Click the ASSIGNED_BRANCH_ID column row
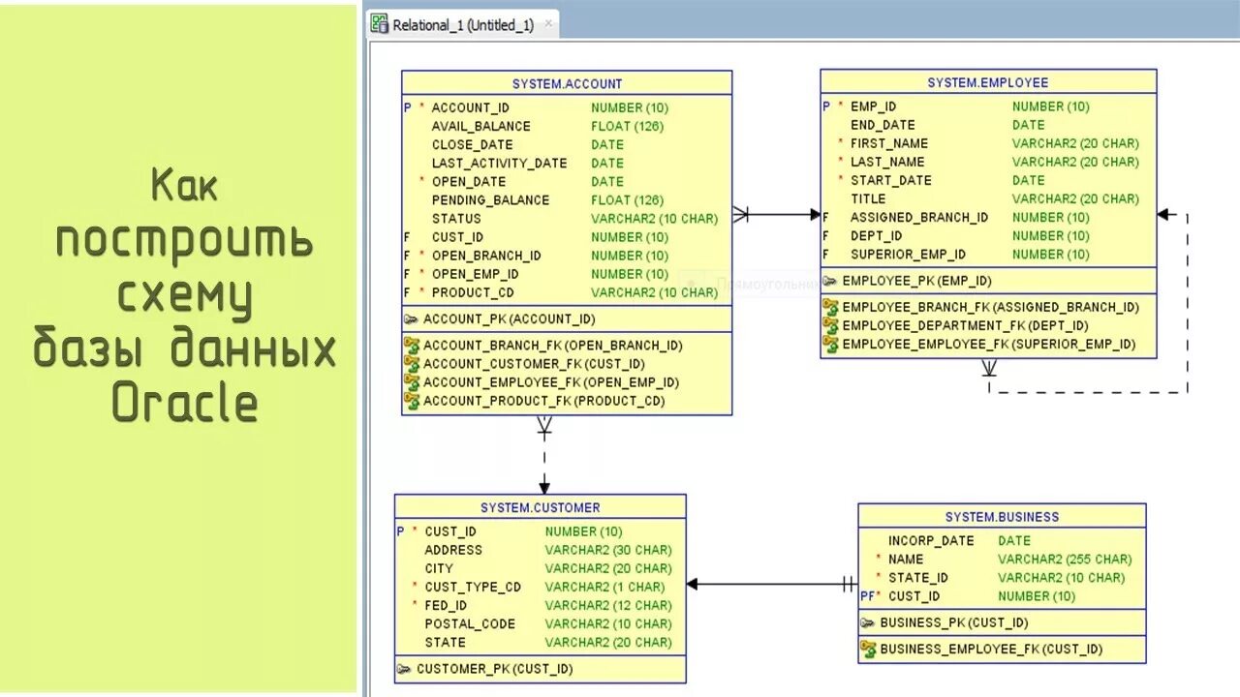 pos(988,217)
